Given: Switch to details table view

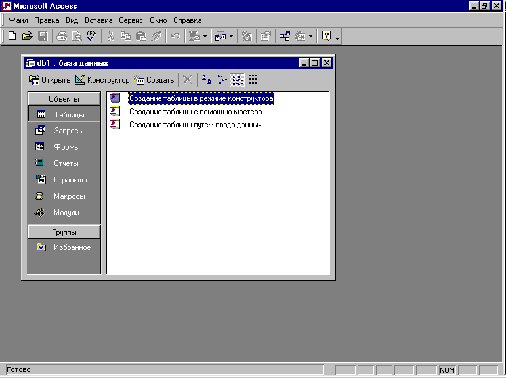Looking at the screenshot, I should 252,79.
